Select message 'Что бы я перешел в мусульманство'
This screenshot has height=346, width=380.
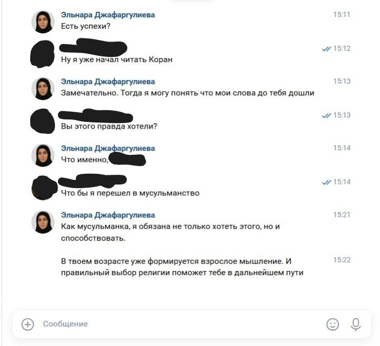point(130,193)
